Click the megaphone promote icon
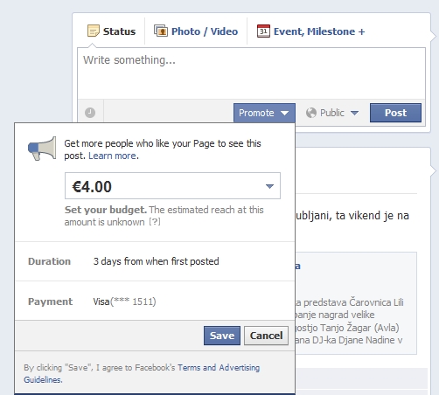The image size is (439, 395). (x=42, y=149)
